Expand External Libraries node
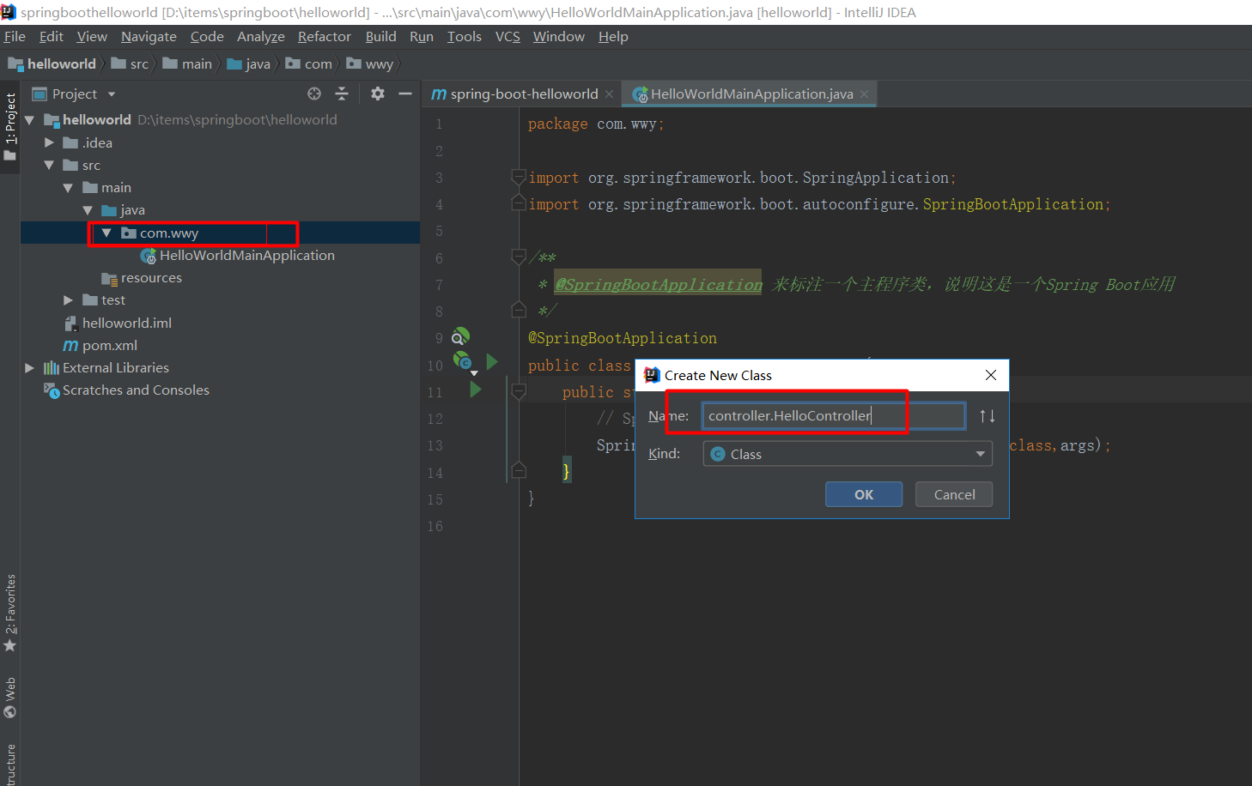The width and height of the screenshot is (1252, 786). pos(30,367)
